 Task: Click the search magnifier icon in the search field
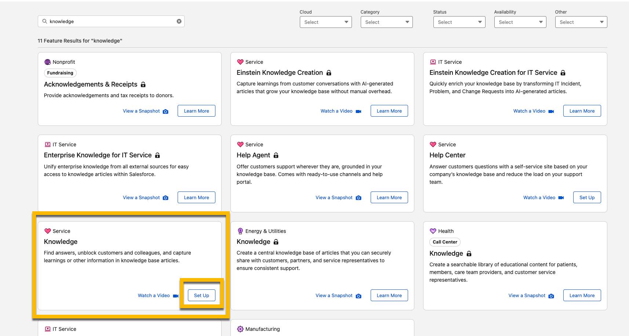pos(45,21)
